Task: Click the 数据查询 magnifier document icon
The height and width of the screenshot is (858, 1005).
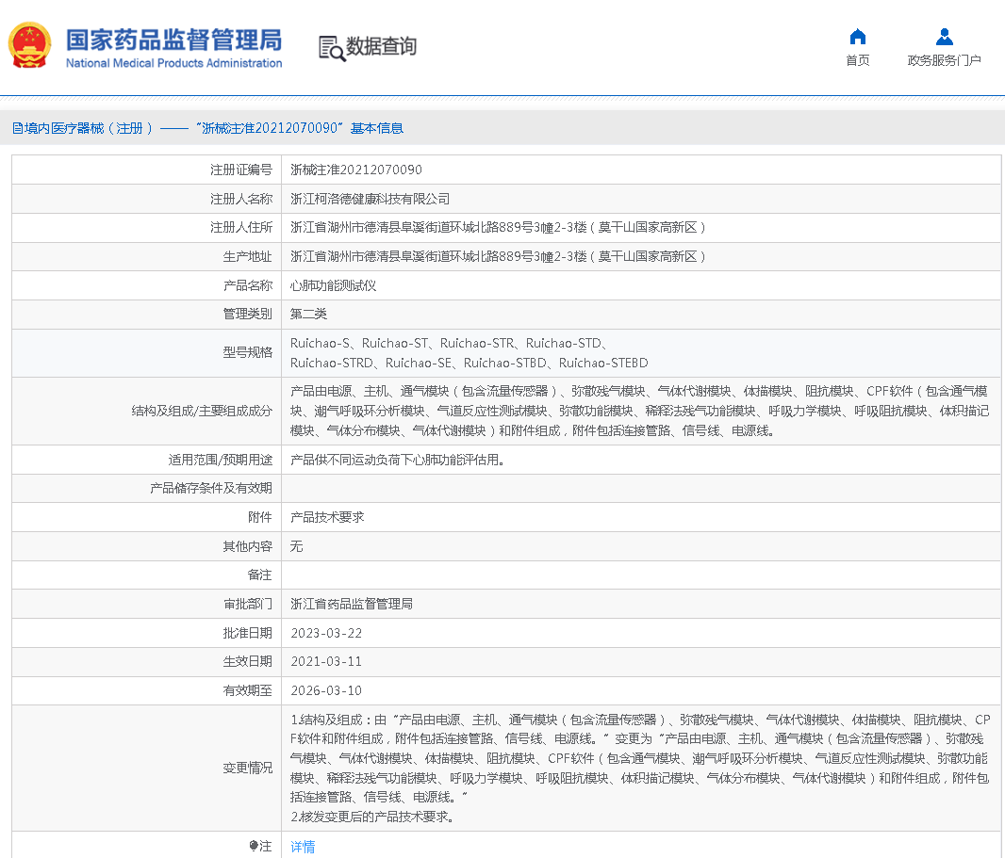Action: pyautogui.click(x=331, y=48)
